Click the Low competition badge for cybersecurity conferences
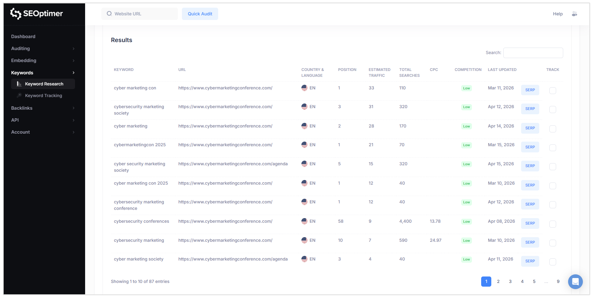The width and height of the screenshot is (593, 298). coord(466,222)
